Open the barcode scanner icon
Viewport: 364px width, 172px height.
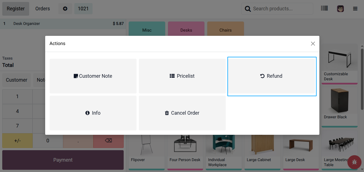pos(324,8)
